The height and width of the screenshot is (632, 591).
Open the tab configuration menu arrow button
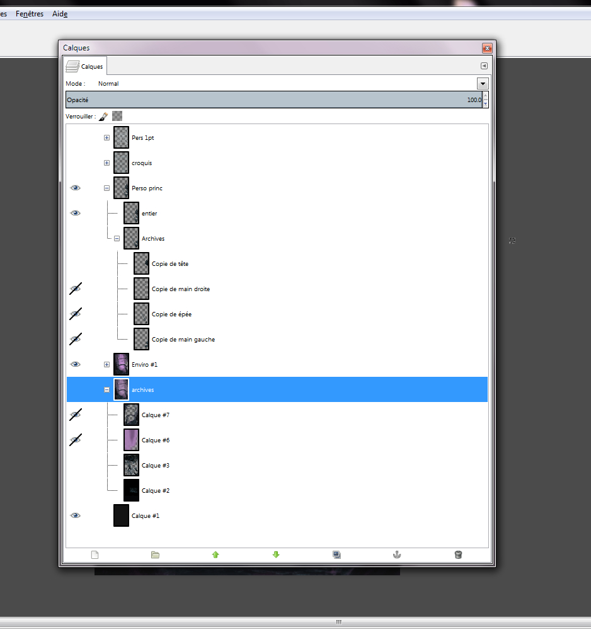(x=484, y=66)
